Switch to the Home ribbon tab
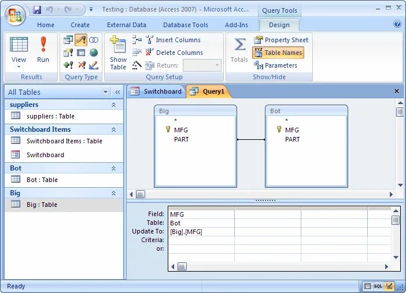The width and height of the screenshot is (406, 293). pos(46,25)
